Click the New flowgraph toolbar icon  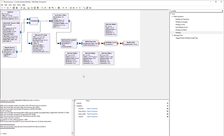[x=2, y=8]
